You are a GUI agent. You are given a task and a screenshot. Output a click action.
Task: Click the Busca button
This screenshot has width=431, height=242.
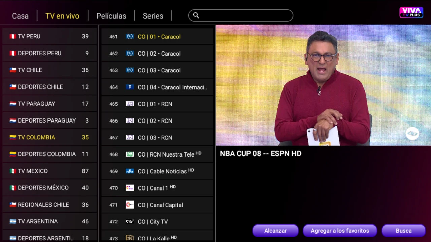pos(403,231)
